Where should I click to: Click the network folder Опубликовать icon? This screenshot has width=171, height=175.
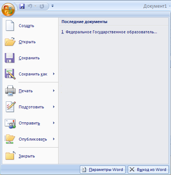(10, 139)
